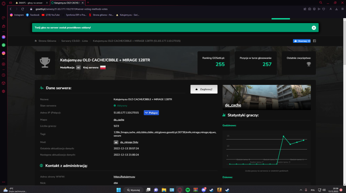The height and width of the screenshot is (193, 346).
Task: Click the de_cache map thumbnail image
Action: 266,97
